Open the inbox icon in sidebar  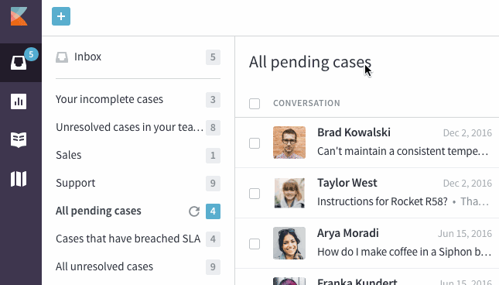19,63
